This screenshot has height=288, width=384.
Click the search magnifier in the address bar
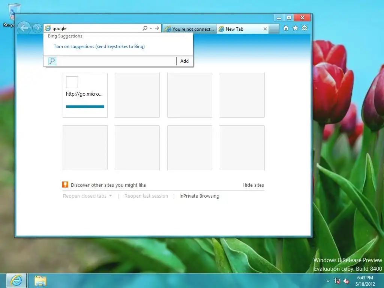click(x=145, y=28)
